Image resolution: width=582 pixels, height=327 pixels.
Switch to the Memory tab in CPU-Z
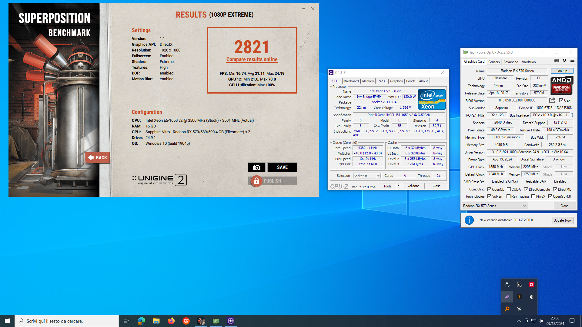click(x=368, y=81)
